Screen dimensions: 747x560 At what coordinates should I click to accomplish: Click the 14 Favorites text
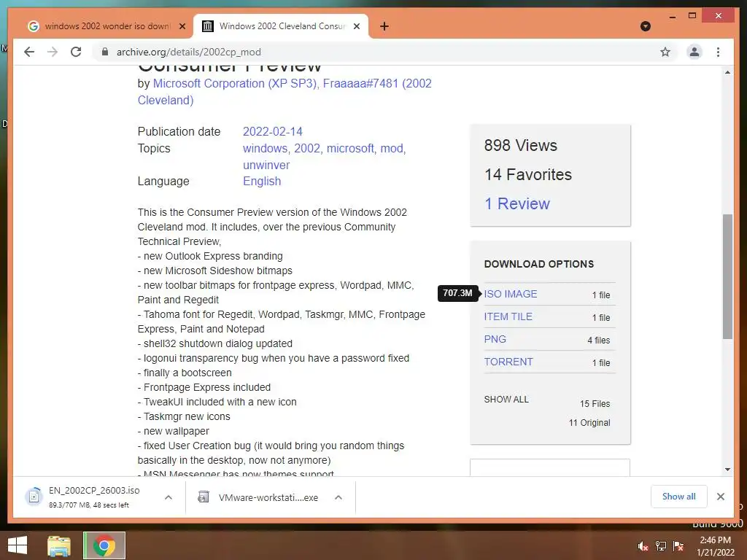528,175
